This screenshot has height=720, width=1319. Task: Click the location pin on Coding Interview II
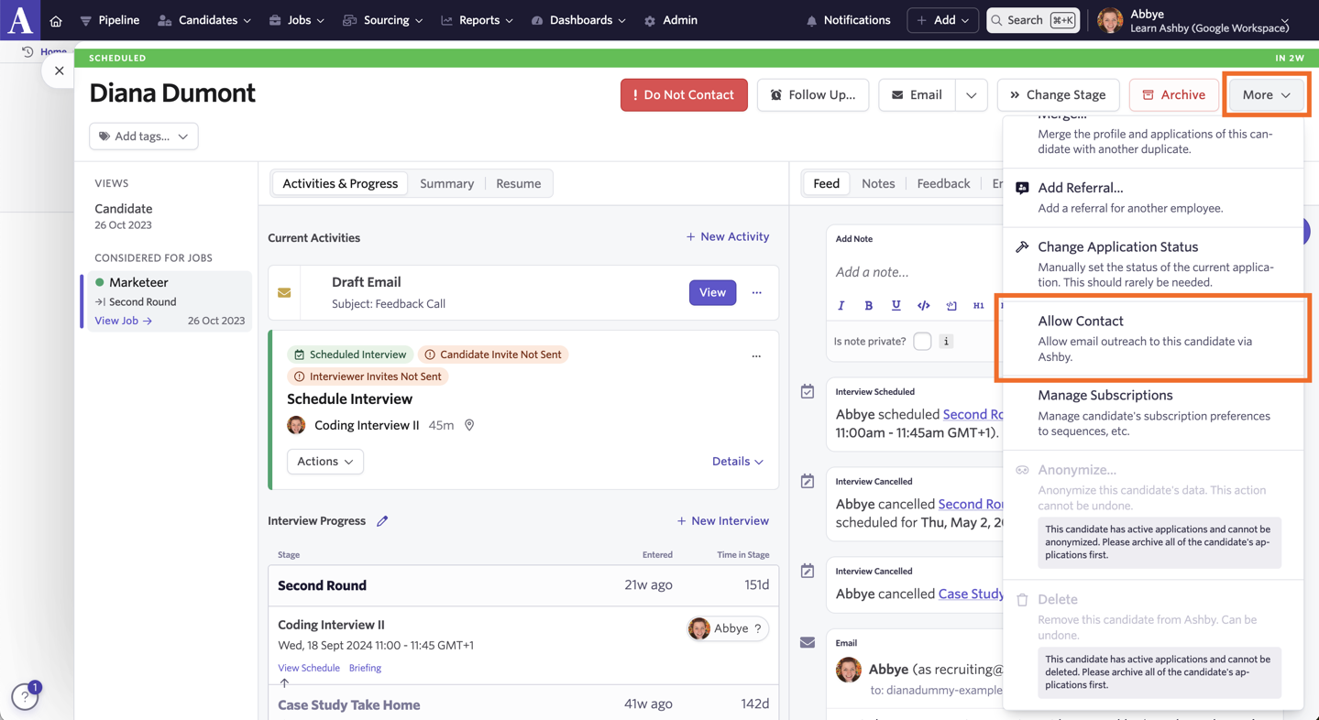[x=469, y=426]
